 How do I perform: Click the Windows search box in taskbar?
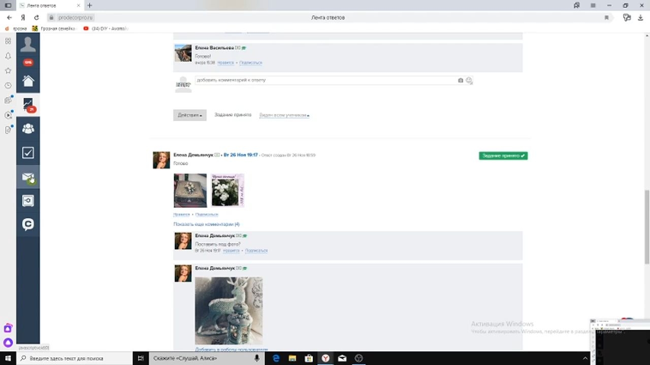point(75,358)
